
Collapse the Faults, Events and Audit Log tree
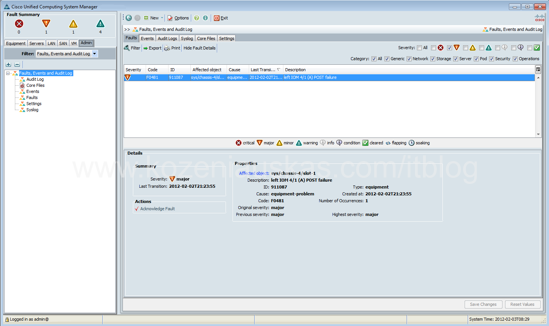point(8,73)
